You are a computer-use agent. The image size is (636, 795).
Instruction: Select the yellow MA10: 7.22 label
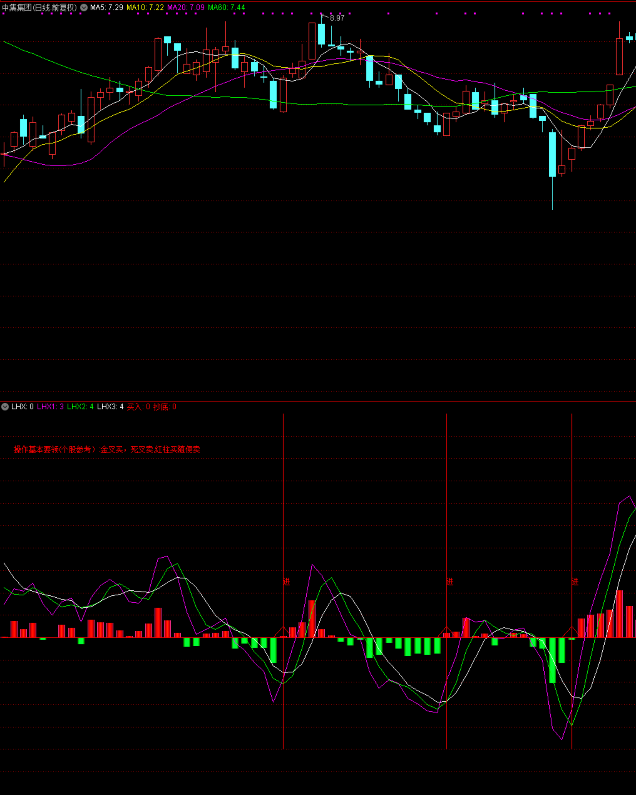(145, 8)
